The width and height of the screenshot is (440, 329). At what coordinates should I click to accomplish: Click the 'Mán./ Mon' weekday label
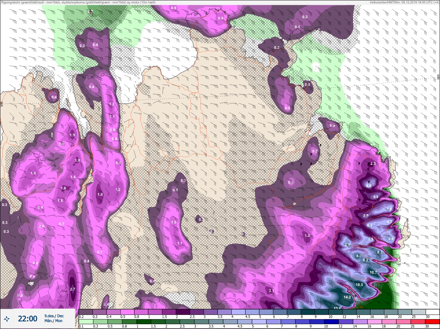pyautogui.click(x=53, y=321)
